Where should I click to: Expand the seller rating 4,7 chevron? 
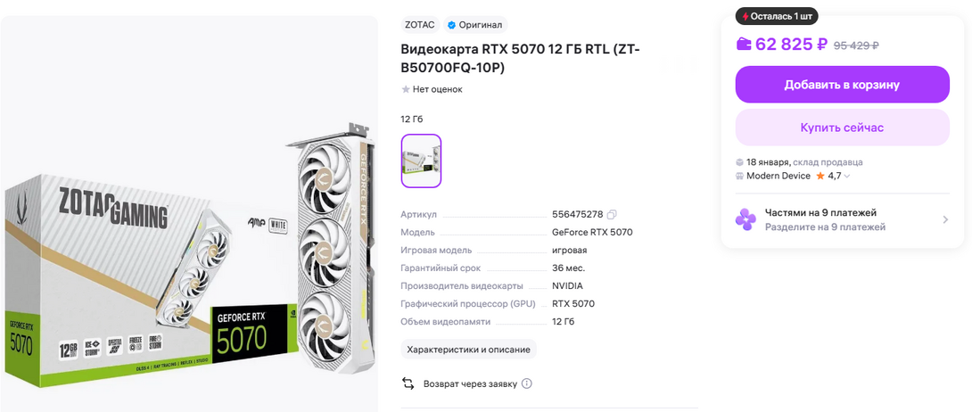[847, 176]
